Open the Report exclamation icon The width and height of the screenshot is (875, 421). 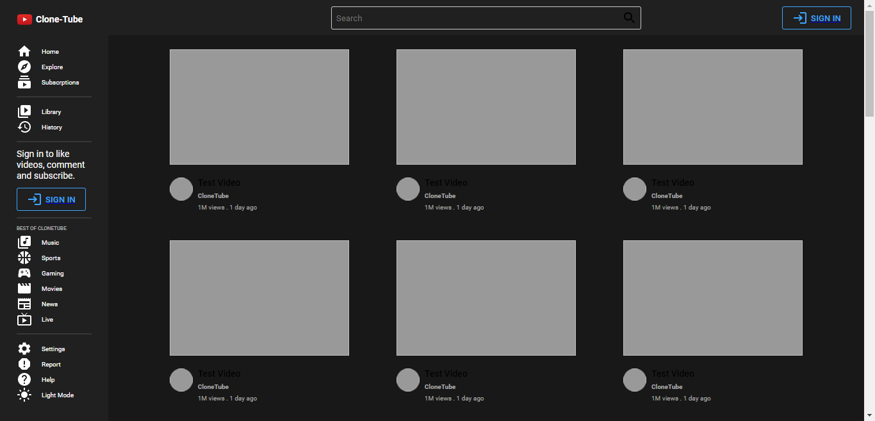click(24, 364)
